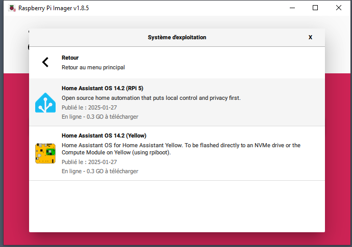The width and height of the screenshot is (352, 247).
Task: Click the Yellow entry's Publié le date
Action: point(89,162)
